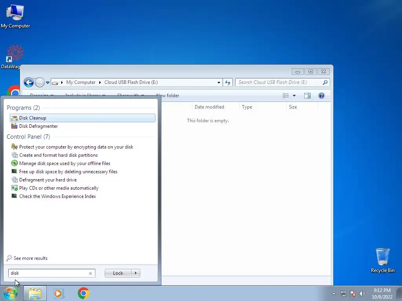Click 'New folder' in Explorer toolbar

click(x=168, y=96)
